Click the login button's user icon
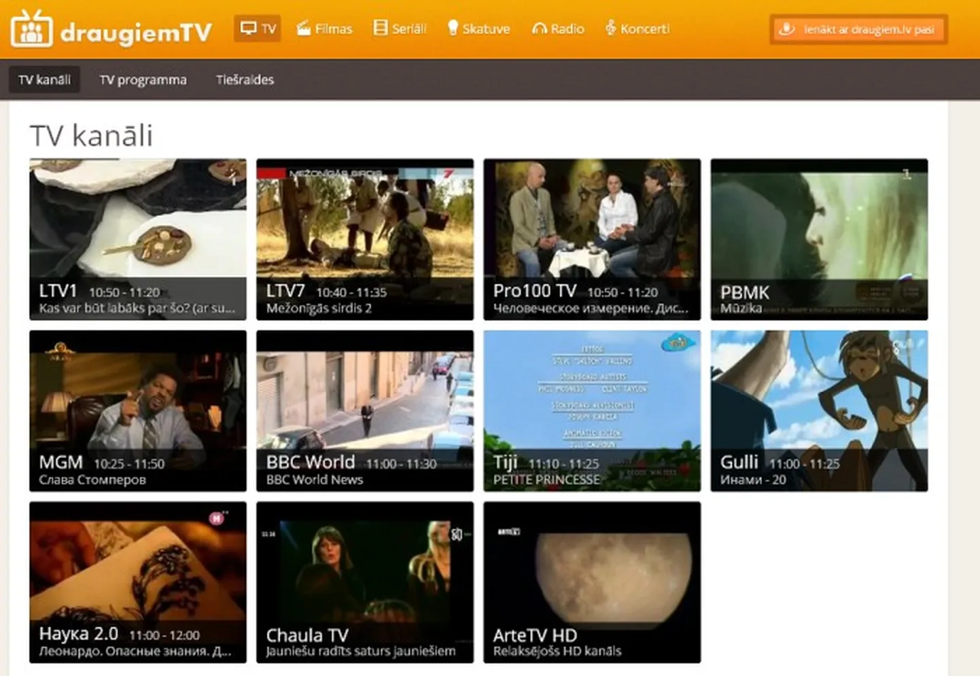The width and height of the screenshot is (980, 676). pos(786,29)
